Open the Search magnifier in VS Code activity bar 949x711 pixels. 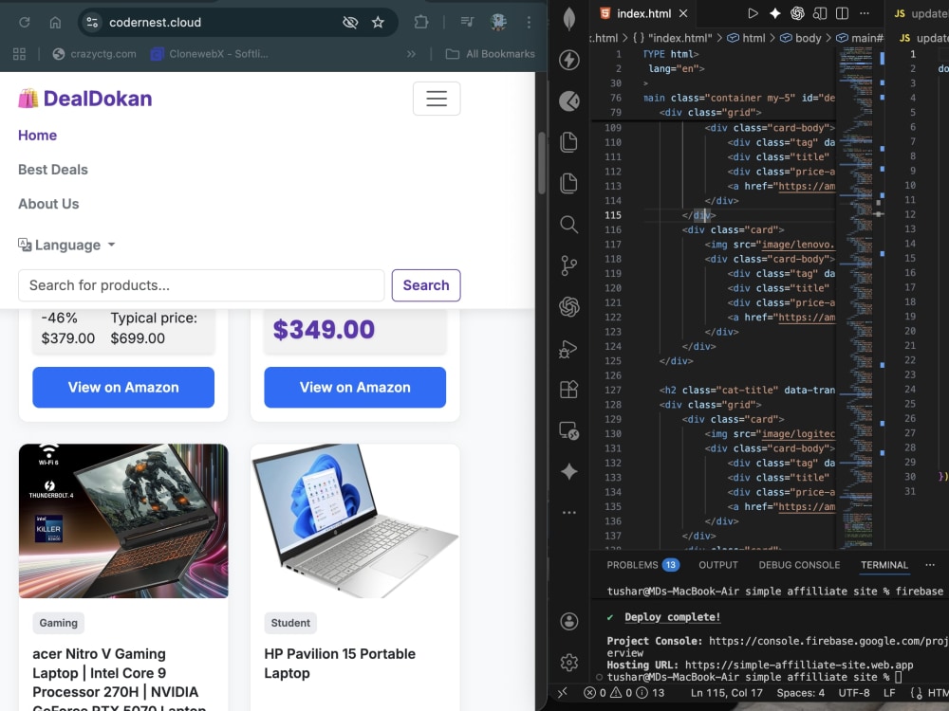tap(568, 225)
